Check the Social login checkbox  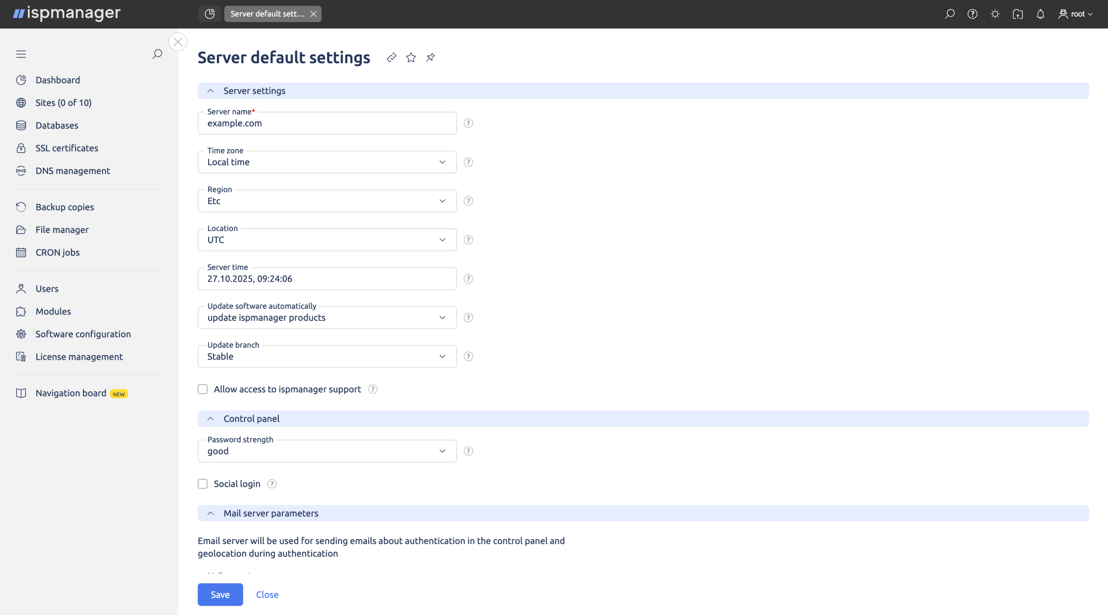[x=203, y=484]
